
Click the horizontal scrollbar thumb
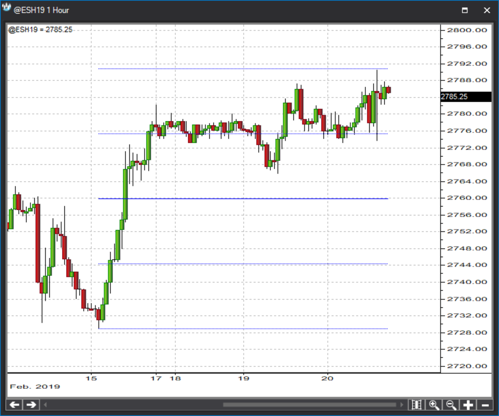[x=309, y=405]
